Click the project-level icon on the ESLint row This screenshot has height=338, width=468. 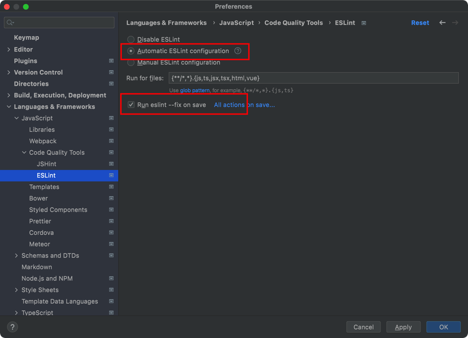point(112,175)
